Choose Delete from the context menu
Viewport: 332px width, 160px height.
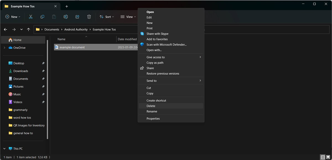(151, 106)
